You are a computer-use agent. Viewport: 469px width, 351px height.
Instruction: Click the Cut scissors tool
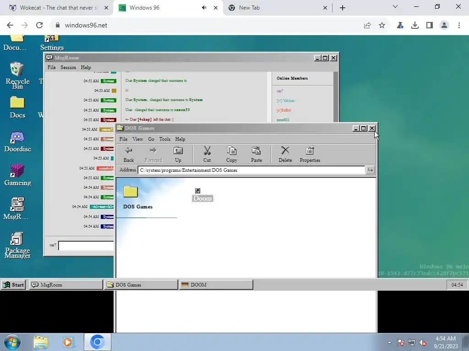coord(207,154)
